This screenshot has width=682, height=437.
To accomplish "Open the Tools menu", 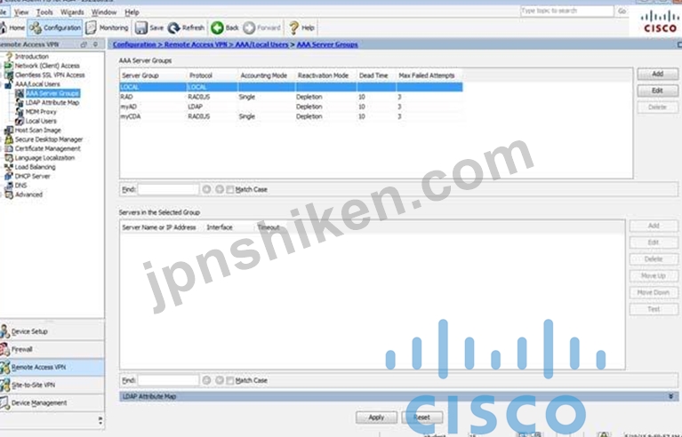I will click(x=44, y=12).
